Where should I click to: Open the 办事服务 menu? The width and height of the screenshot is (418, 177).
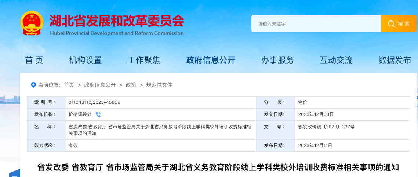277,60
